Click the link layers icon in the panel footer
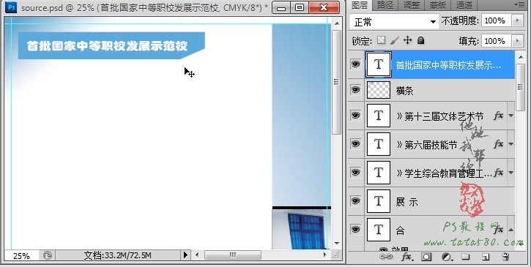The height and width of the screenshot is (267, 531). tap(385, 257)
